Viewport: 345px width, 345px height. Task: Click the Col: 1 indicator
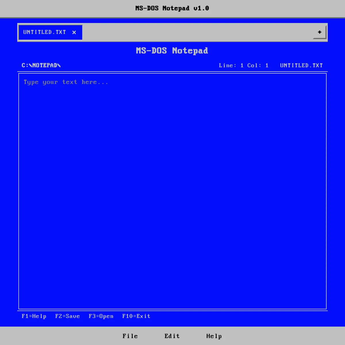tap(258, 66)
